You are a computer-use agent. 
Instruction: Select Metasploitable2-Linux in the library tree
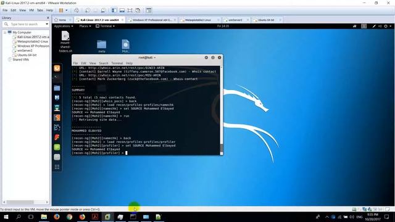pos(33,41)
